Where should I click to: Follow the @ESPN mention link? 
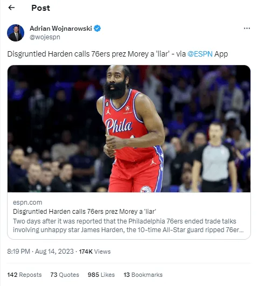200,54
